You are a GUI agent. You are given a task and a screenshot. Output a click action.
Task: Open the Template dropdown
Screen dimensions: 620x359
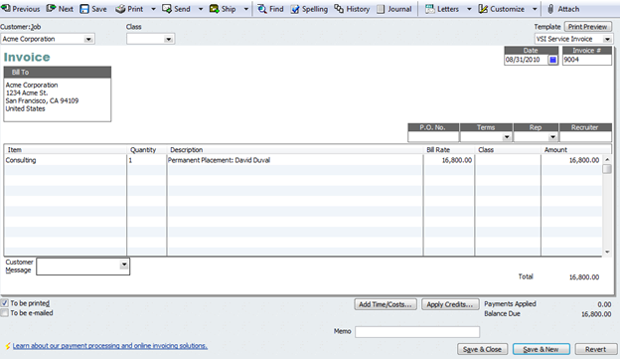click(x=607, y=39)
